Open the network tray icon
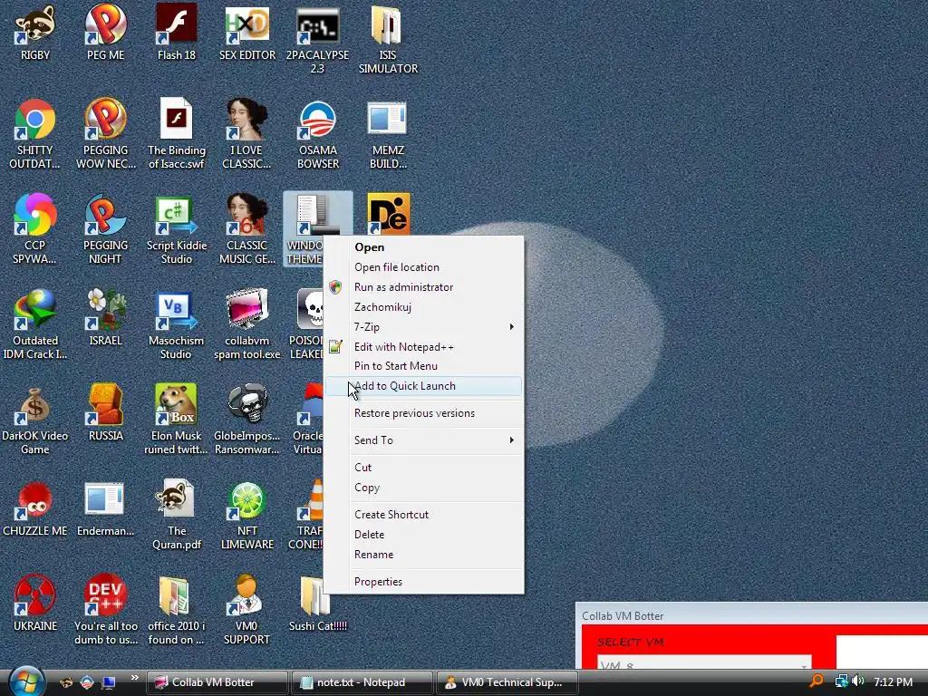The height and width of the screenshot is (696, 928). (841, 681)
